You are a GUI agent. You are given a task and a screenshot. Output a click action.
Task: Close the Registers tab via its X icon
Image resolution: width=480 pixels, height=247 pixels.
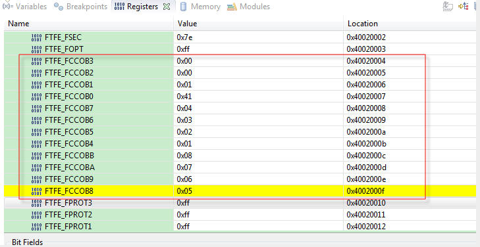pyautogui.click(x=167, y=7)
